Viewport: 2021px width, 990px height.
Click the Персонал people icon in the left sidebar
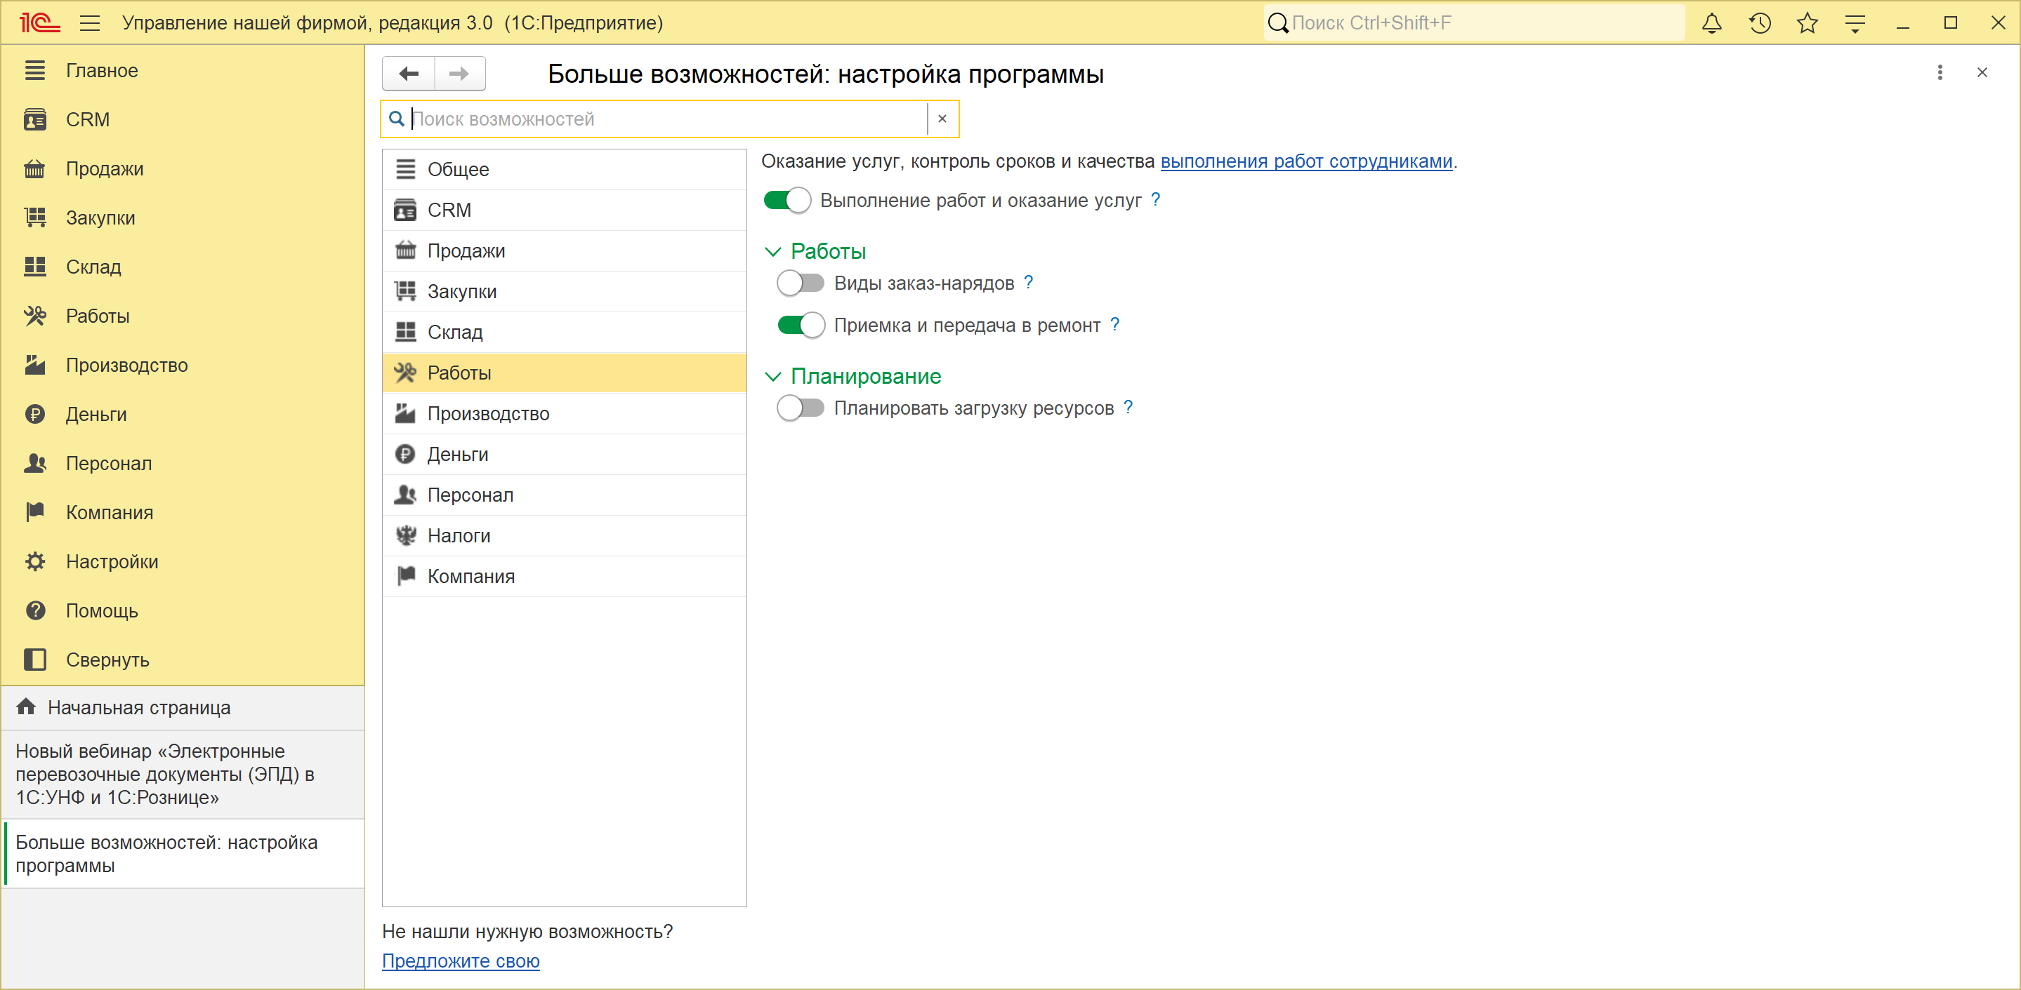[34, 462]
